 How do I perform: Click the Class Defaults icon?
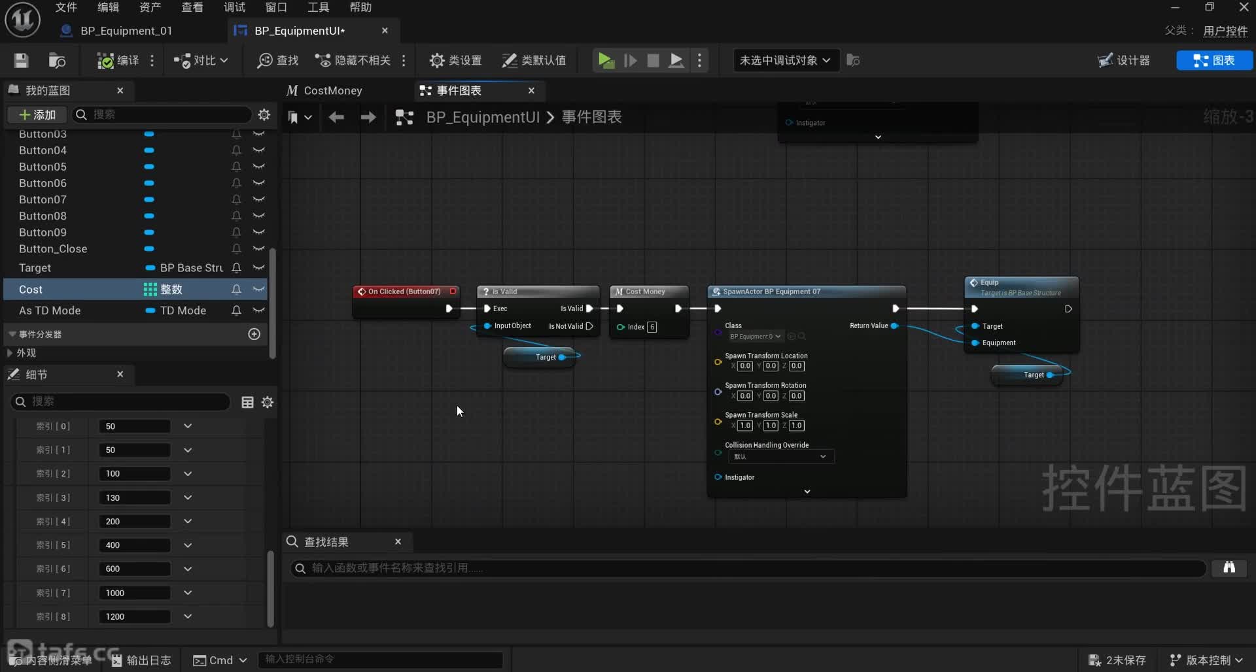pos(509,61)
